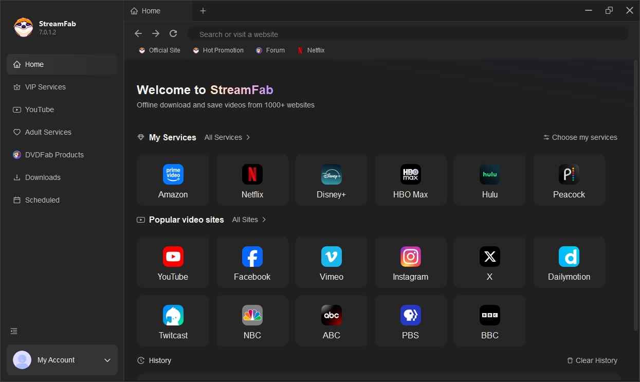640x382 pixels.
Task: Expand the My Account dropdown
Action: pos(107,360)
